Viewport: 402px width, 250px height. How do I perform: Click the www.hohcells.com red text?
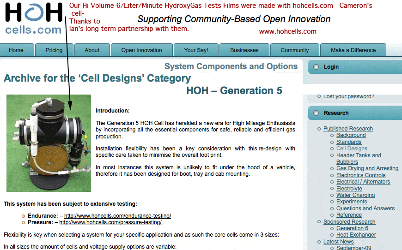(x=288, y=31)
